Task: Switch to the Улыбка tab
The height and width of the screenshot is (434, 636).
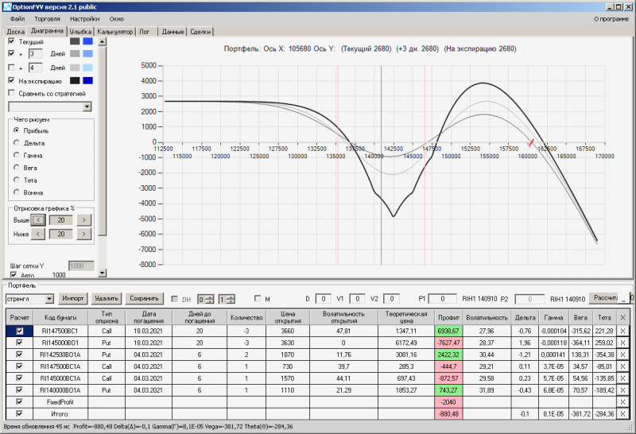Action: 80,32
